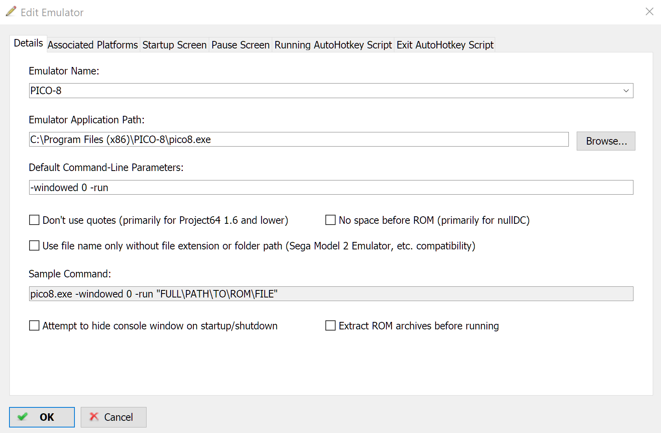Confirm with the OK button
This screenshot has height=433, width=661.
point(42,417)
